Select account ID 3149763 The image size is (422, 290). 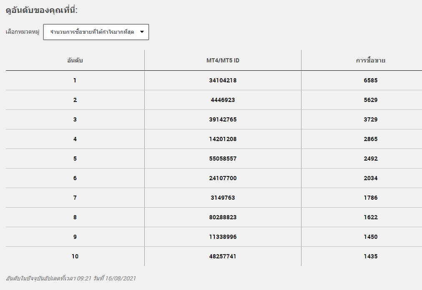click(223, 198)
